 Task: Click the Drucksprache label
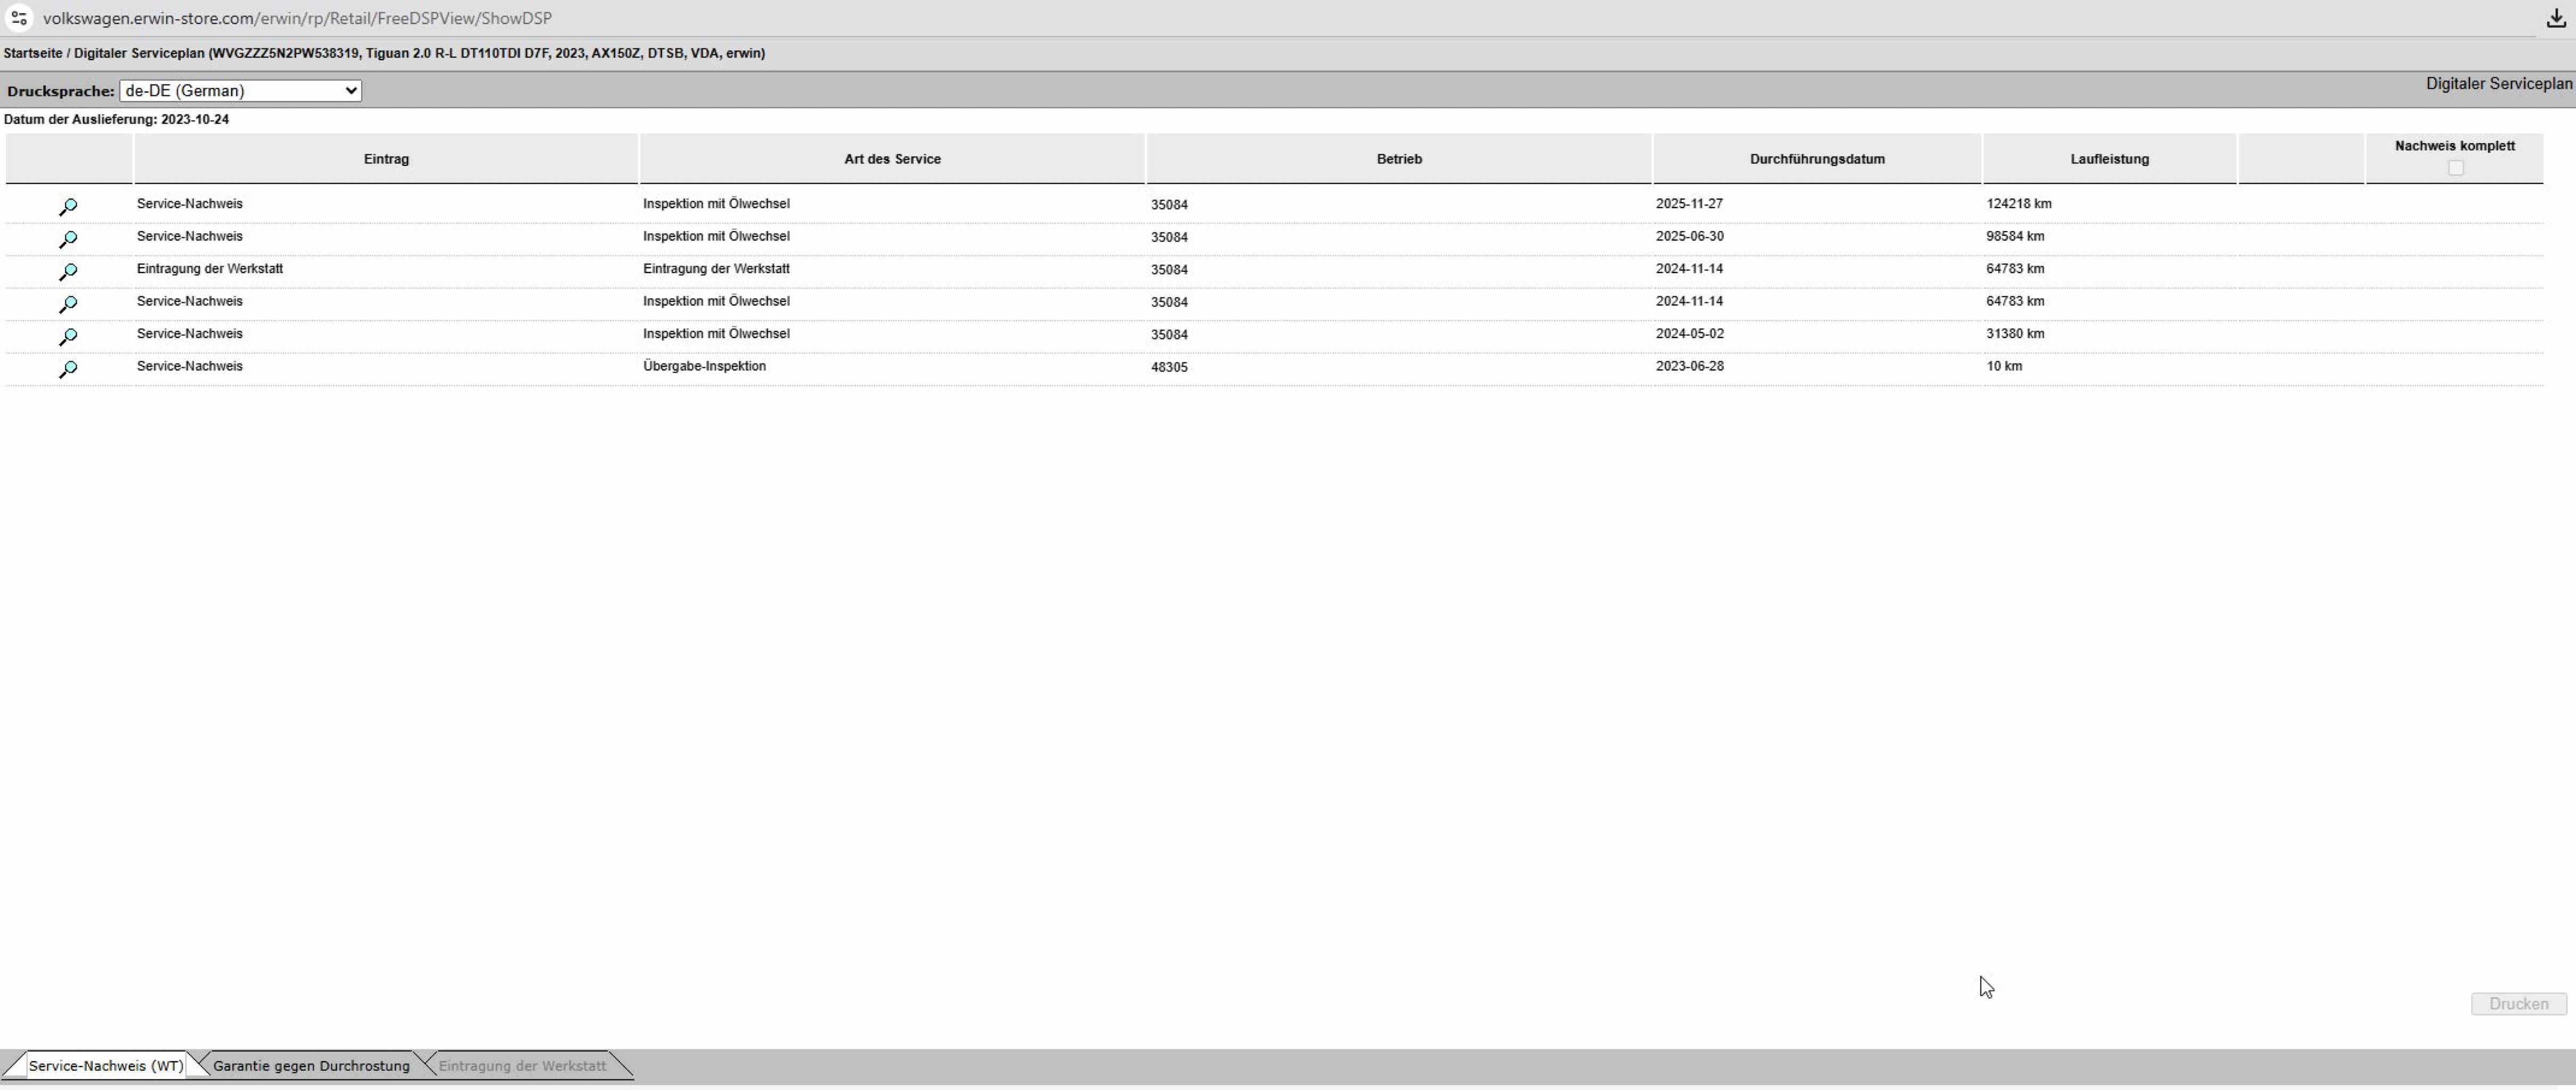tap(61, 92)
